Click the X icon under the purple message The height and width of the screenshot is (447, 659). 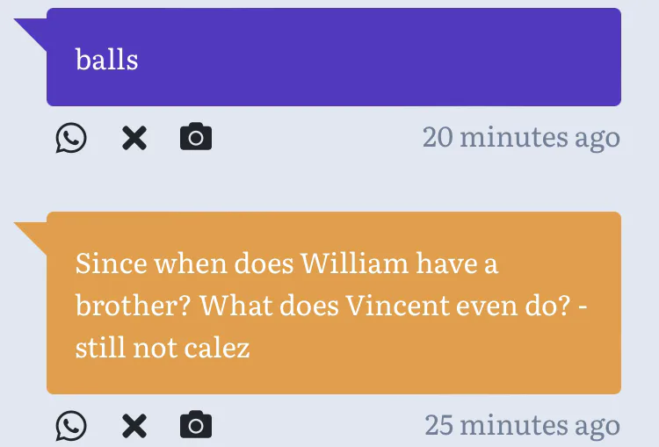(134, 138)
